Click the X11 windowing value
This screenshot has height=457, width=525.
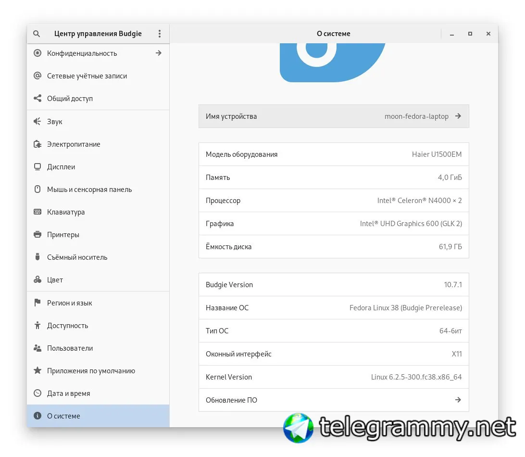tap(457, 354)
